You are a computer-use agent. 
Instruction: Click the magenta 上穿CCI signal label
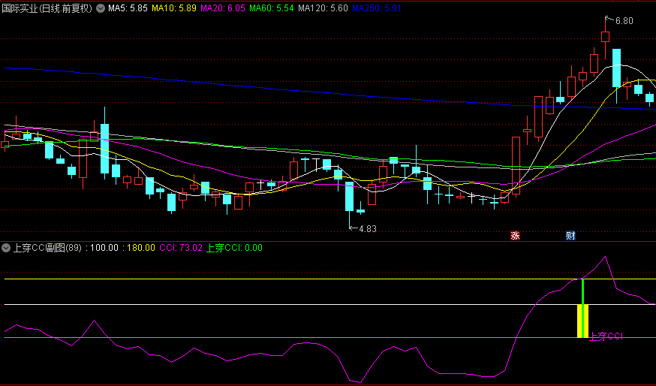click(x=606, y=336)
